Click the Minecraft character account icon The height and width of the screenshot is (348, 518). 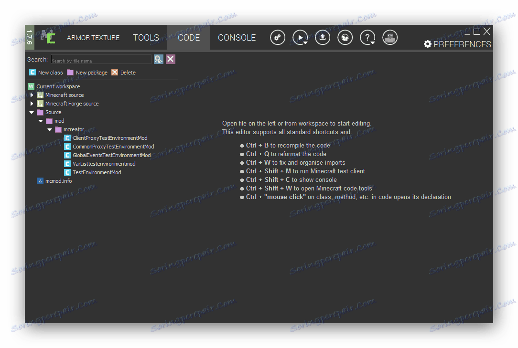click(x=390, y=37)
